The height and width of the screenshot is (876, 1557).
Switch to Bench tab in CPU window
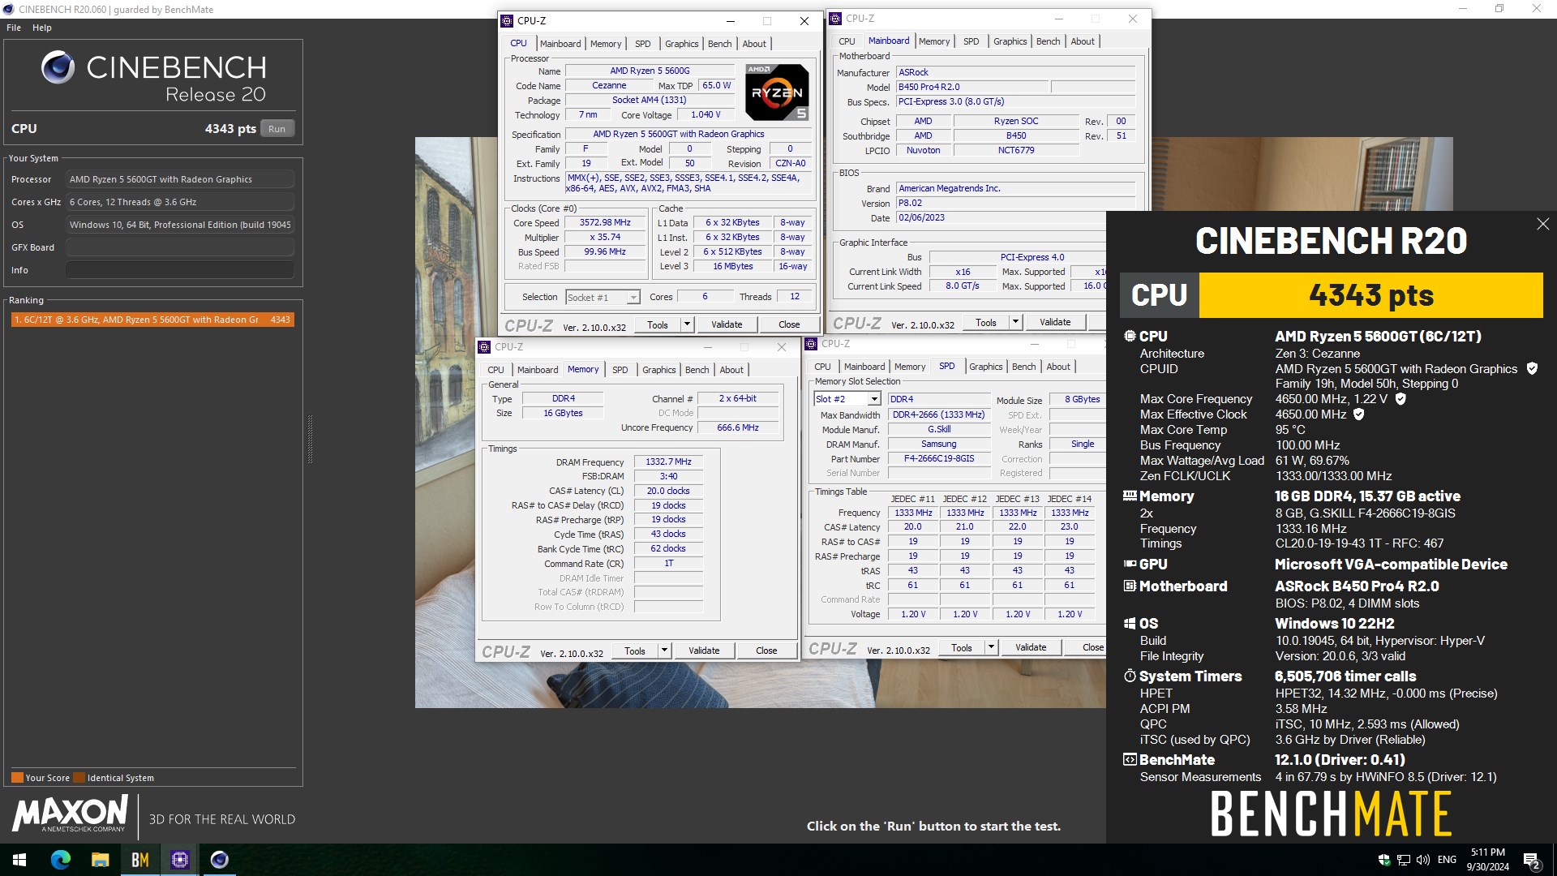point(719,44)
